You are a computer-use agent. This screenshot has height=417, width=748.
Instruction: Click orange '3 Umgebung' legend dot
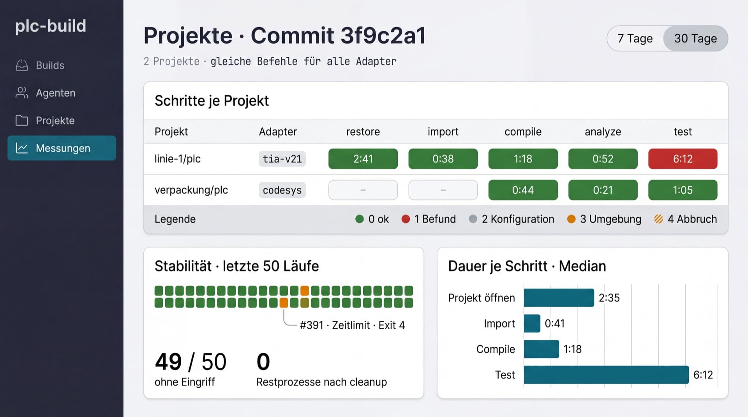pyautogui.click(x=571, y=219)
